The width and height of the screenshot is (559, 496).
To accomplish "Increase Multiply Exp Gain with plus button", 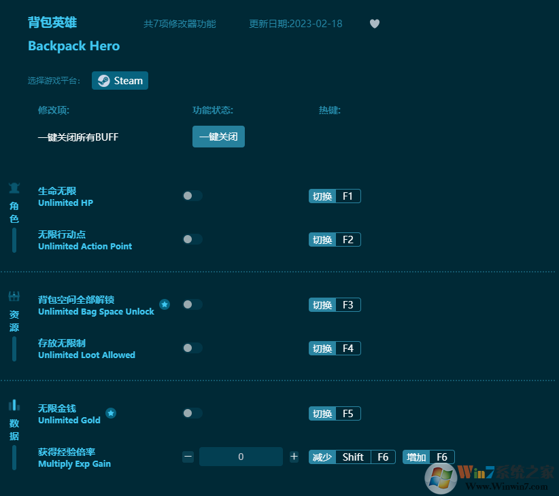I will [x=294, y=457].
